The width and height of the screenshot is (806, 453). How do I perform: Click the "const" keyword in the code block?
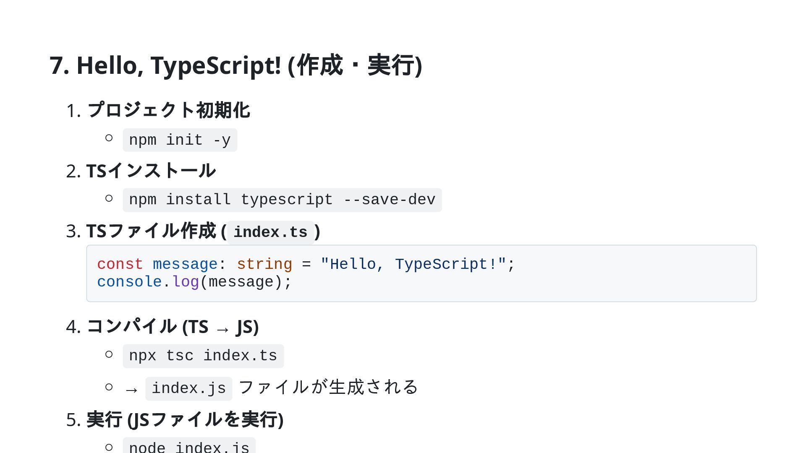(x=120, y=264)
